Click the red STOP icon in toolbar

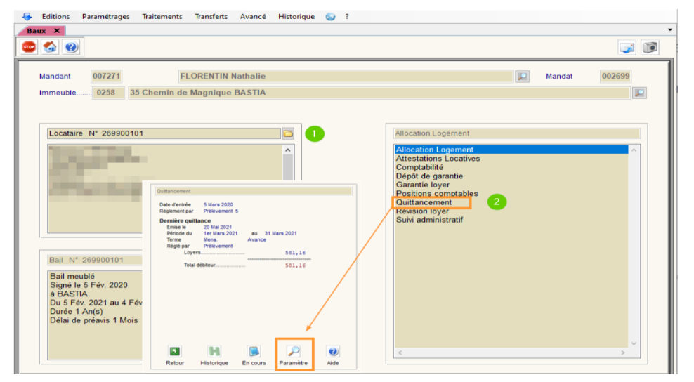click(x=29, y=47)
